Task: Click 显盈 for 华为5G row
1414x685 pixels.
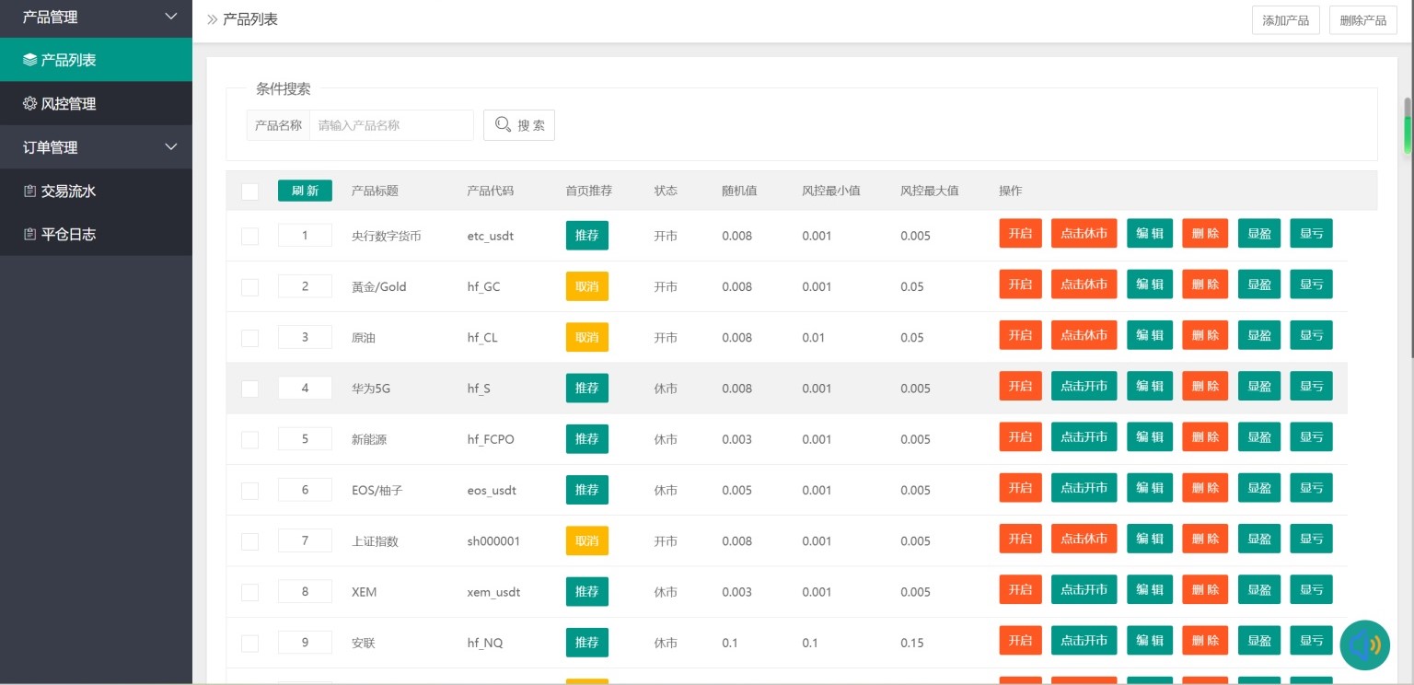Action: tap(1259, 386)
